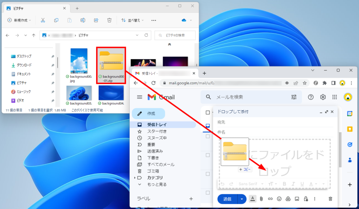
Task: Open Chrome extensions puzzle icon
Action: pyautogui.click(x=324, y=83)
